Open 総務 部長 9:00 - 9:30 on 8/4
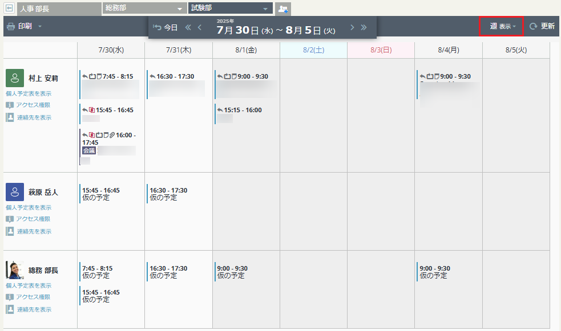This screenshot has height=331, width=561. pos(435,272)
